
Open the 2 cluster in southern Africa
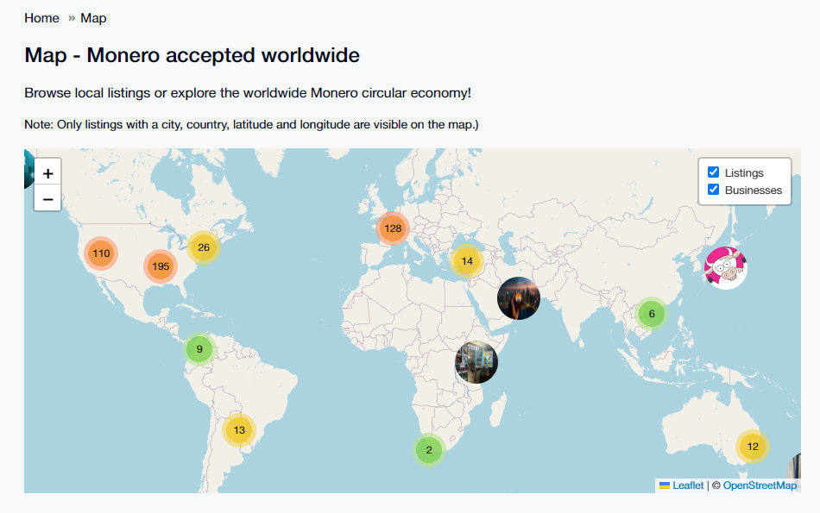429,450
